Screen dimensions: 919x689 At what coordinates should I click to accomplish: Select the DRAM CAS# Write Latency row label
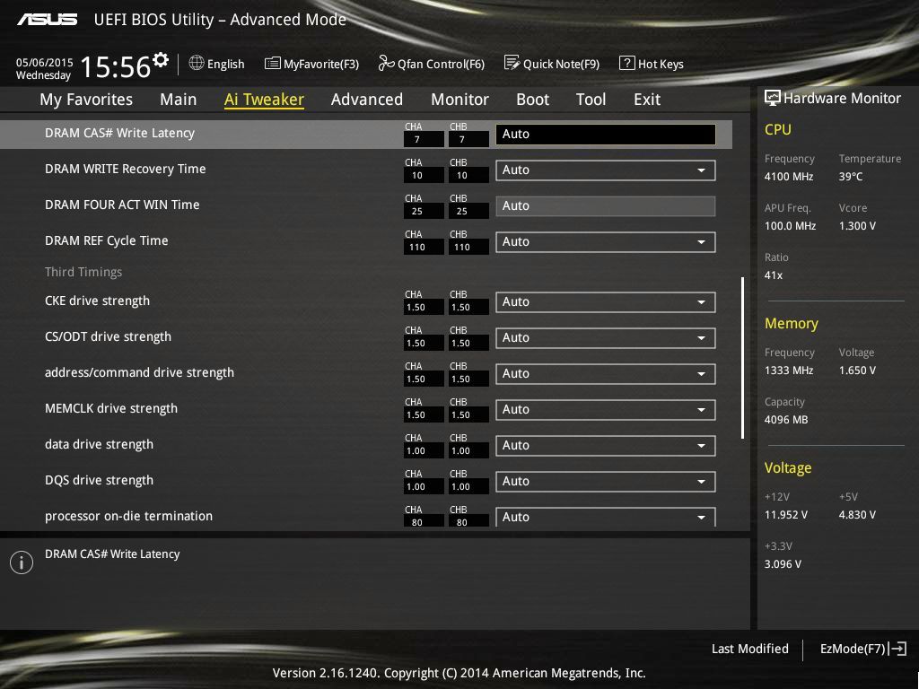[x=119, y=133]
